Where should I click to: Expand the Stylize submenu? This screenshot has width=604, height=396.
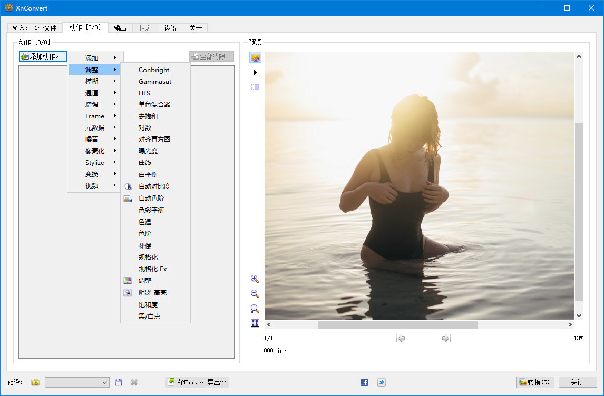95,163
